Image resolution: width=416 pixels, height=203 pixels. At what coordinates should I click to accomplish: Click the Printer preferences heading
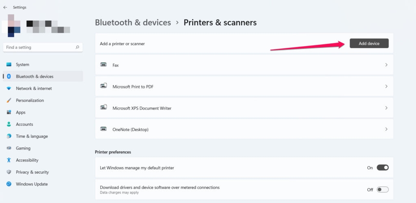point(113,152)
